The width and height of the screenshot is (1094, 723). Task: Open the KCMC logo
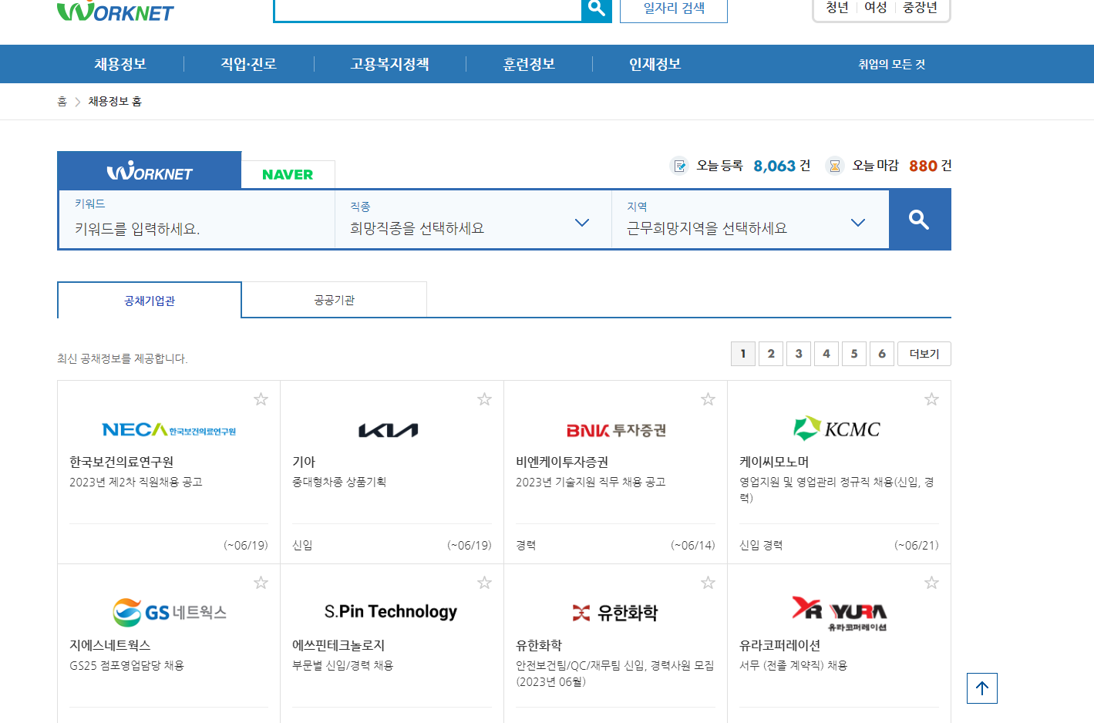pyautogui.click(x=837, y=429)
